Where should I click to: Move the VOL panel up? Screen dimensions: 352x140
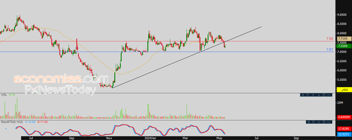[313, 95]
